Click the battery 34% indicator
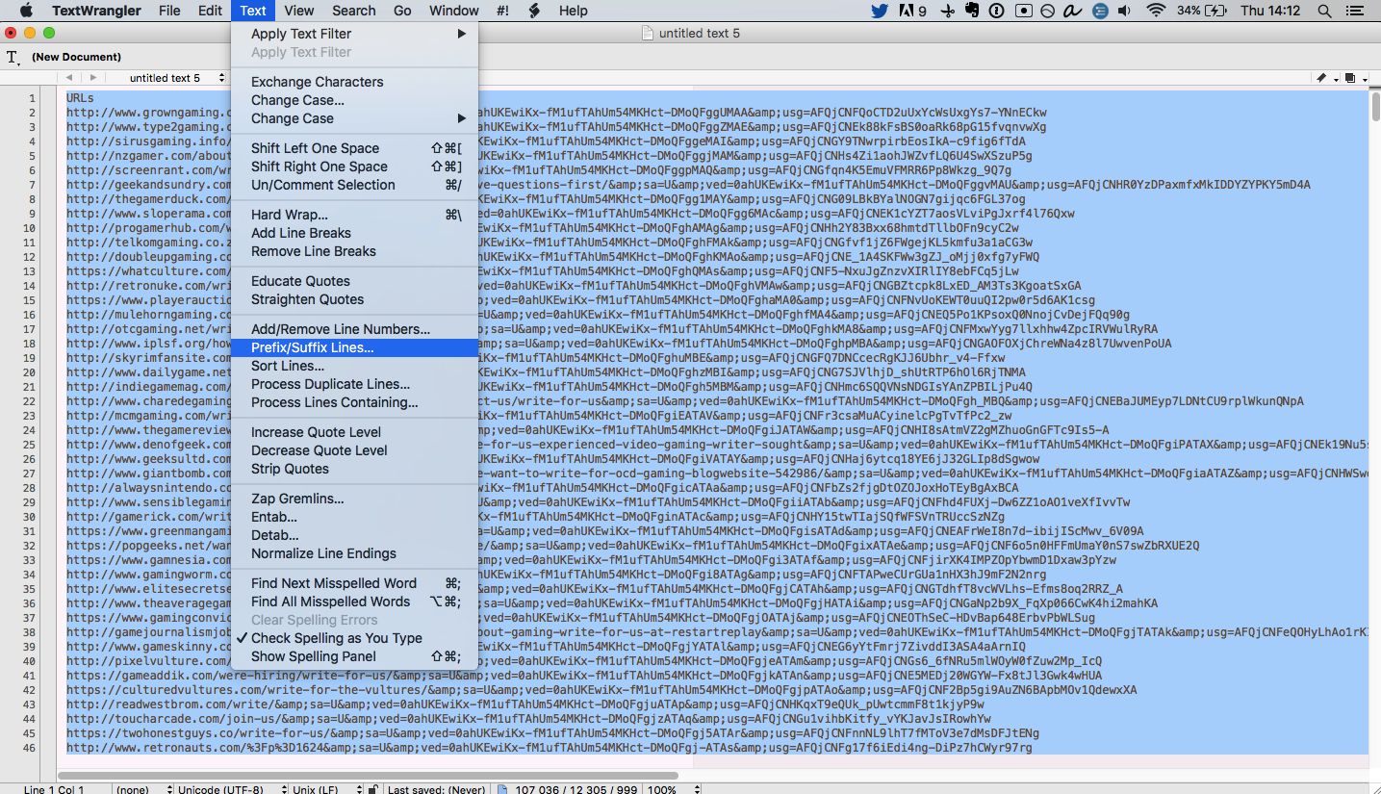This screenshot has width=1381, height=794. (1201, 11)
